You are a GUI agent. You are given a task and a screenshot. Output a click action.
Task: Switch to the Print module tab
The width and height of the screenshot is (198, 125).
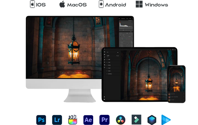tap(127, 18)
